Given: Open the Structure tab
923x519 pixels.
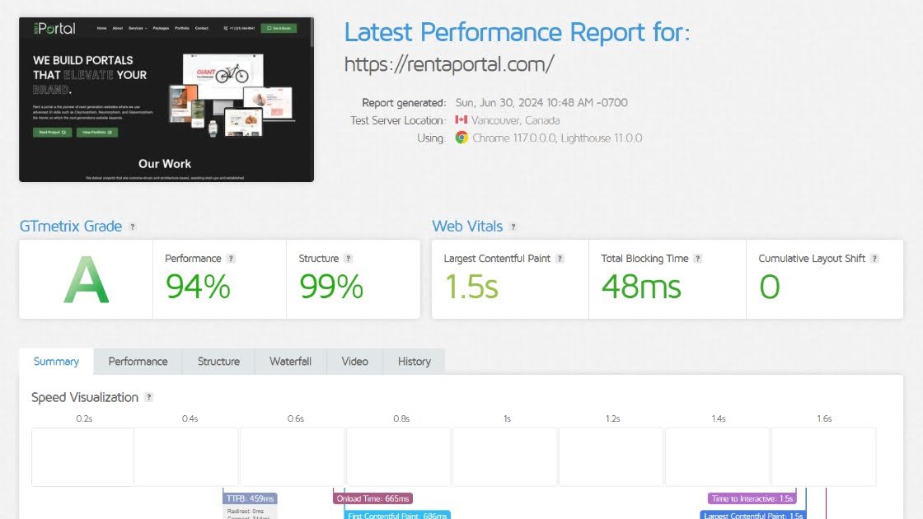Looking at the screenshot, I should click(x=218, y=362).
